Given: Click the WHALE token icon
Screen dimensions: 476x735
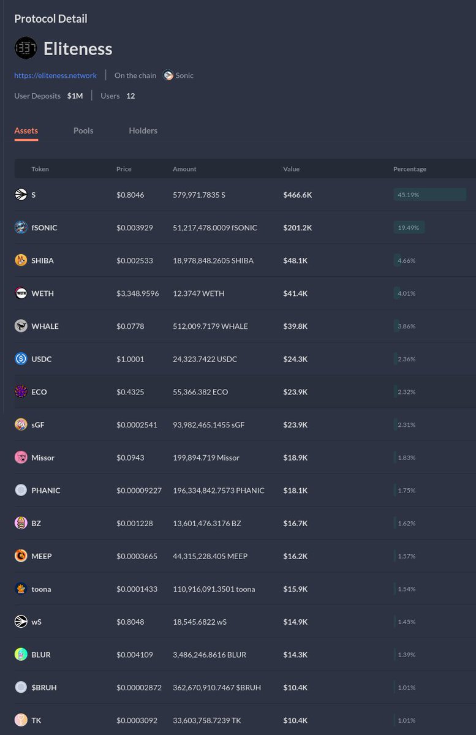Looking at the screenshot, I should [21, 326].
